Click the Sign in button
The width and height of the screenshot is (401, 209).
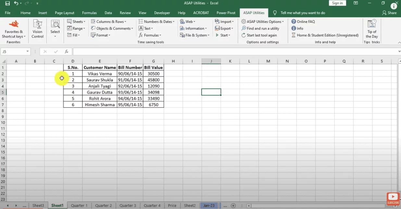point(337,3)
